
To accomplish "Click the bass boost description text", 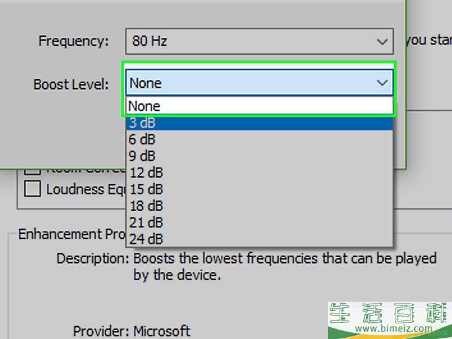I will (x=284, y=266).
